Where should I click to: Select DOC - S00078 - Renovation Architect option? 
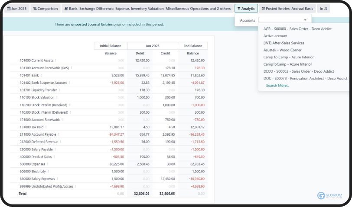(305, 79)
